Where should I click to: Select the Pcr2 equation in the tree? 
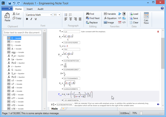coord(16,63)
